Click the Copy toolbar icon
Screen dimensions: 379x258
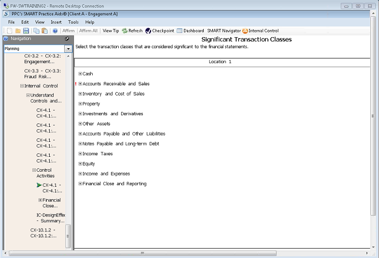(37, 31)
